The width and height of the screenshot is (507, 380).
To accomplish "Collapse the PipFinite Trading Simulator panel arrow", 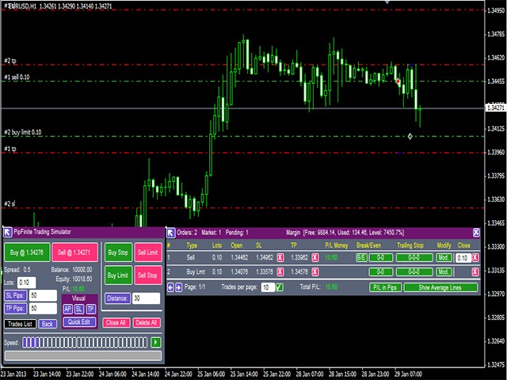I will 7,232.
